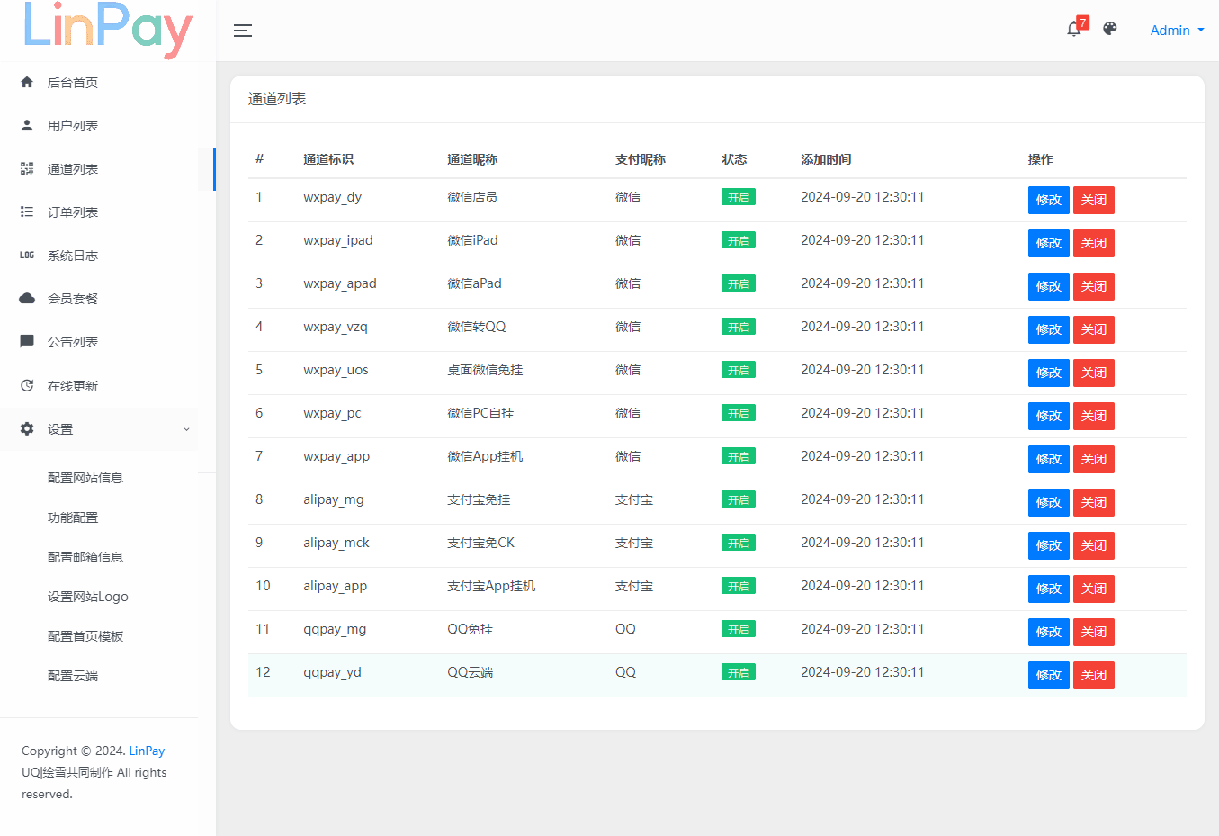Viewport: 1219px width, 836px height.
Task: Click the 开启 status badge for qqpay_yd
Action: pos(739,672)
